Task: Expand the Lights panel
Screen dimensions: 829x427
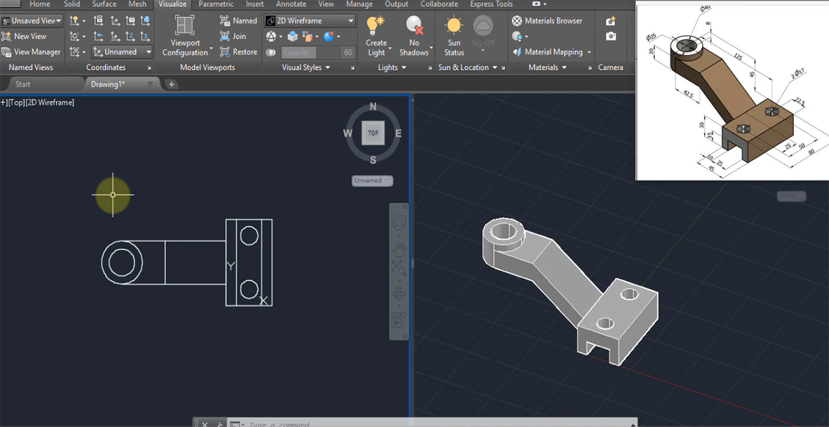Action: tap(392, 67)
